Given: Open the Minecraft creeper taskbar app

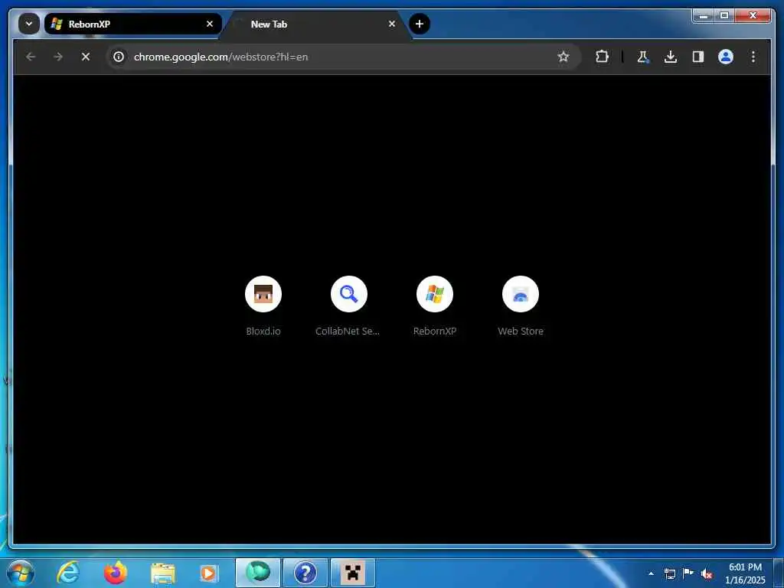Looking at the screenshot, I should coord(353,573).
